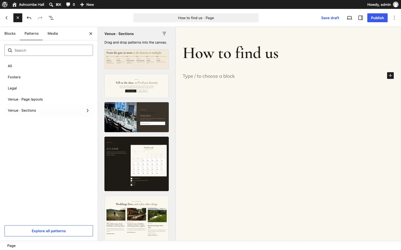Open the pattern filter options icon
Screen dimensions: 401x250
165,34
